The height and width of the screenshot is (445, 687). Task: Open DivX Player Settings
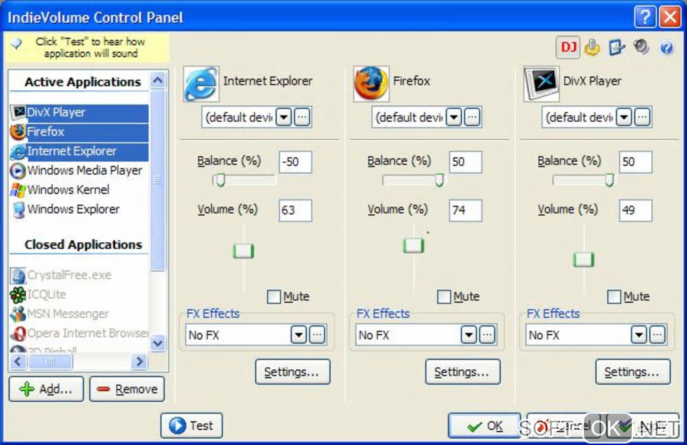click(632, 372)
